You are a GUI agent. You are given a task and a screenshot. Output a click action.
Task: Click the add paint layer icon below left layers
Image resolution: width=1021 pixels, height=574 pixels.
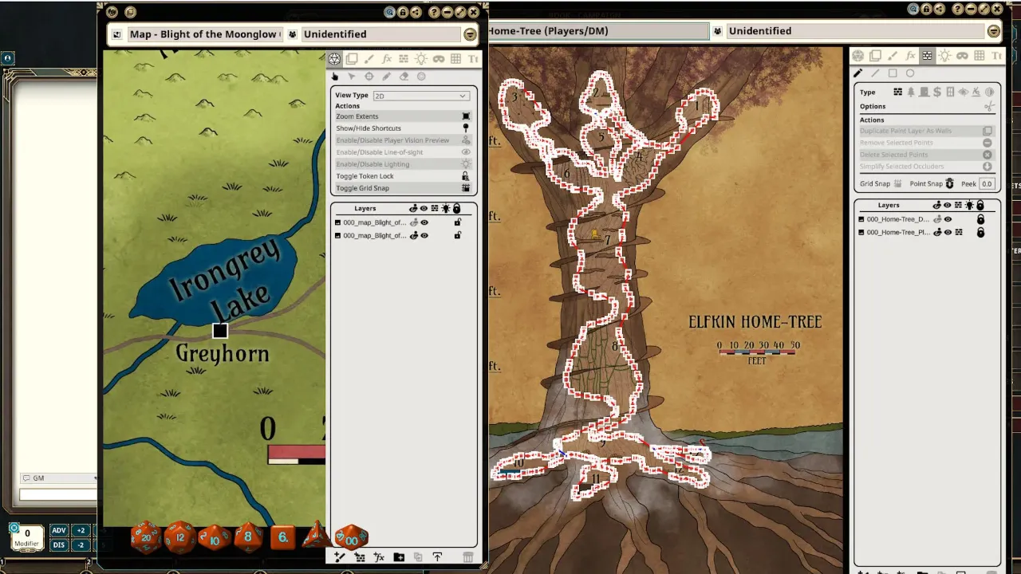point(341,557)
